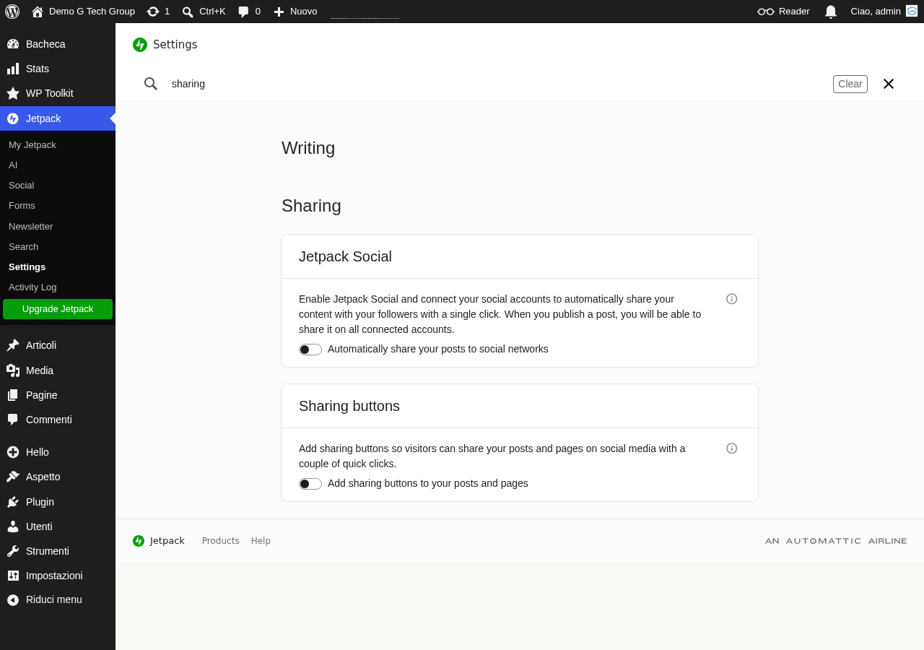Click the Nuovo plus icon
924x650 pixels.
[279, 12]
